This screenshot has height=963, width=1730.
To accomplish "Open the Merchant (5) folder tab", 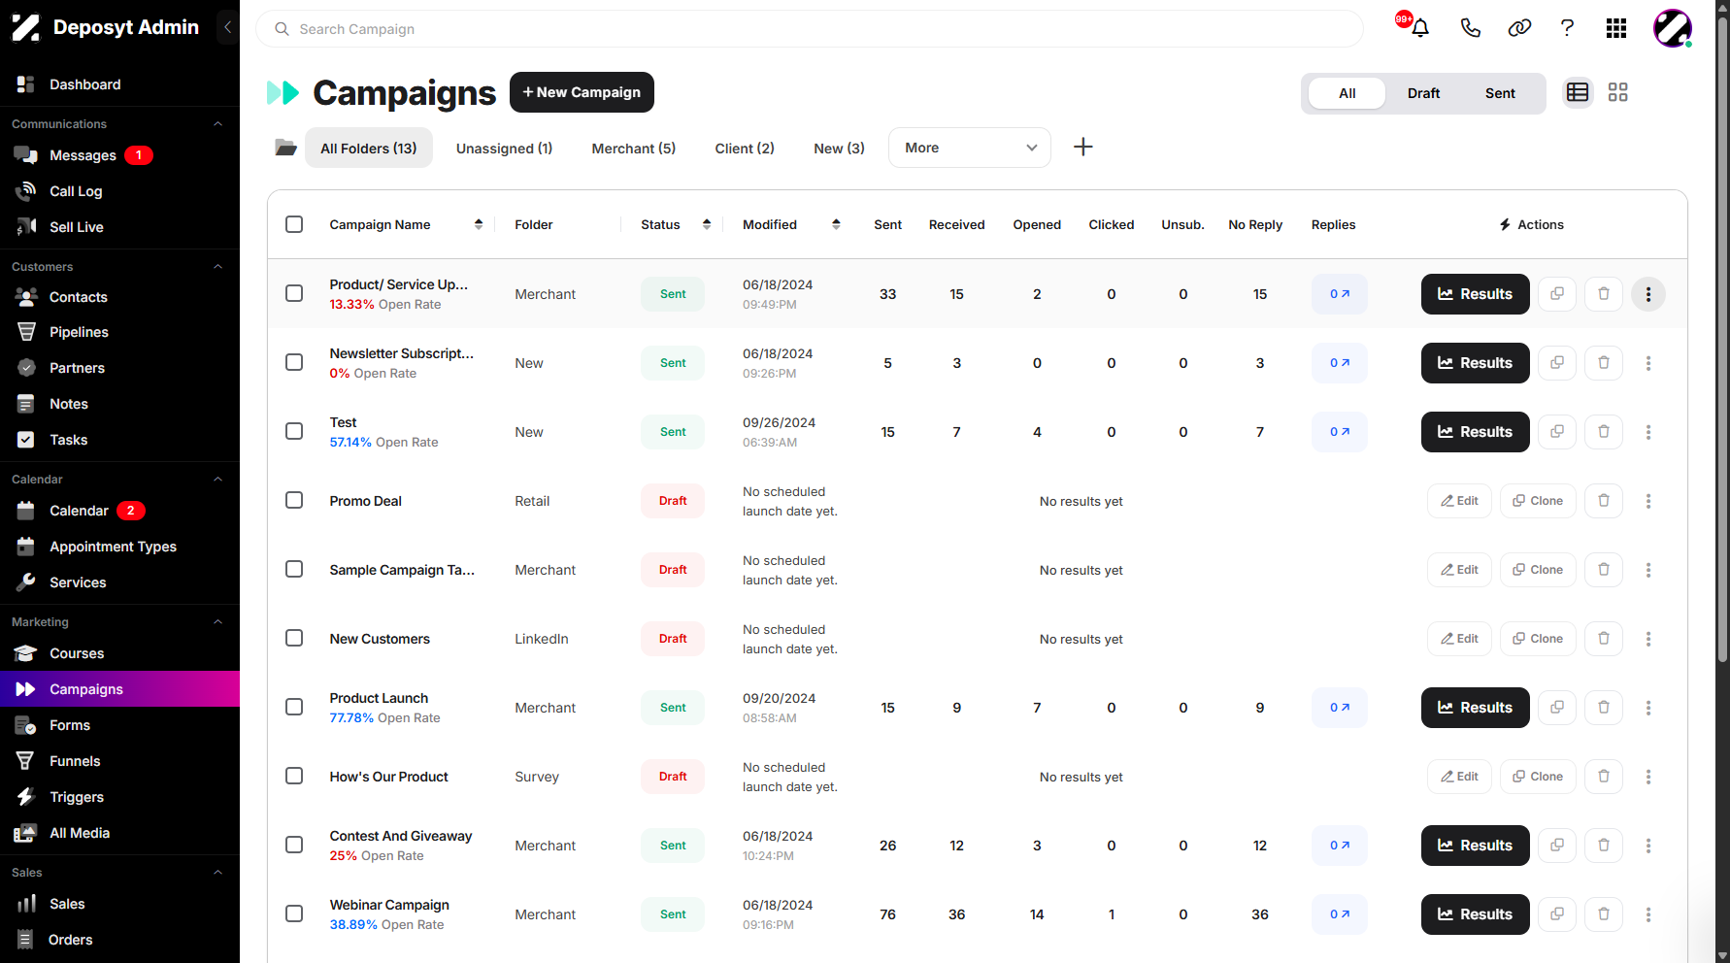I will (x=633, y=148).
